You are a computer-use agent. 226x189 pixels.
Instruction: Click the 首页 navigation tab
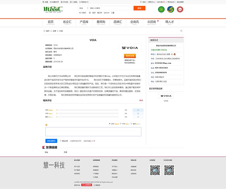tap(51, 23)
